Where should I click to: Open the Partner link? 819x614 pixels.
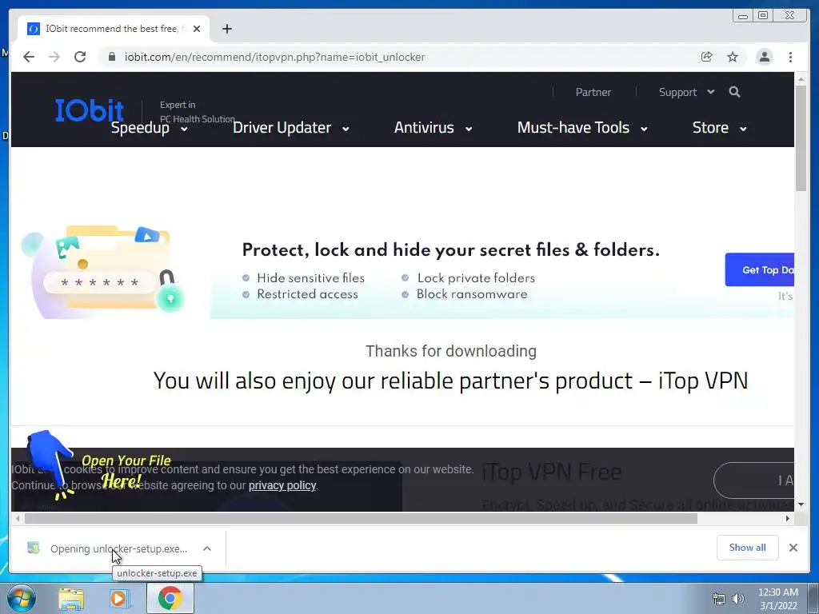click(x=593, y=93)
